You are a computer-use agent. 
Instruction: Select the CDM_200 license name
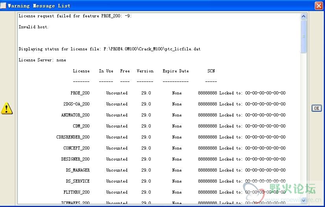81,126
